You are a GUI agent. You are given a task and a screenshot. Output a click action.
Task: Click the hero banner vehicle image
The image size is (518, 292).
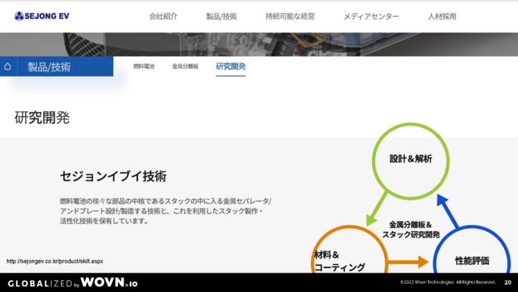[259, 44]
